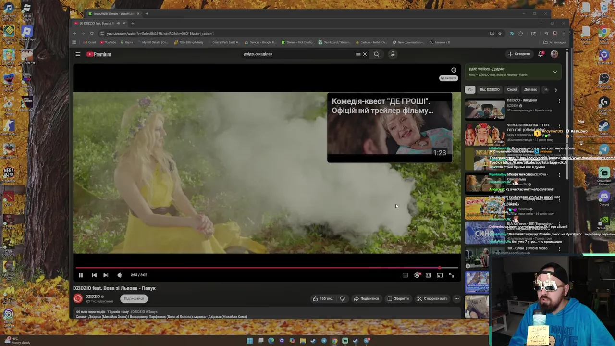
Task: Open Windows Start button on taskbar
Action: coord(250,341)
